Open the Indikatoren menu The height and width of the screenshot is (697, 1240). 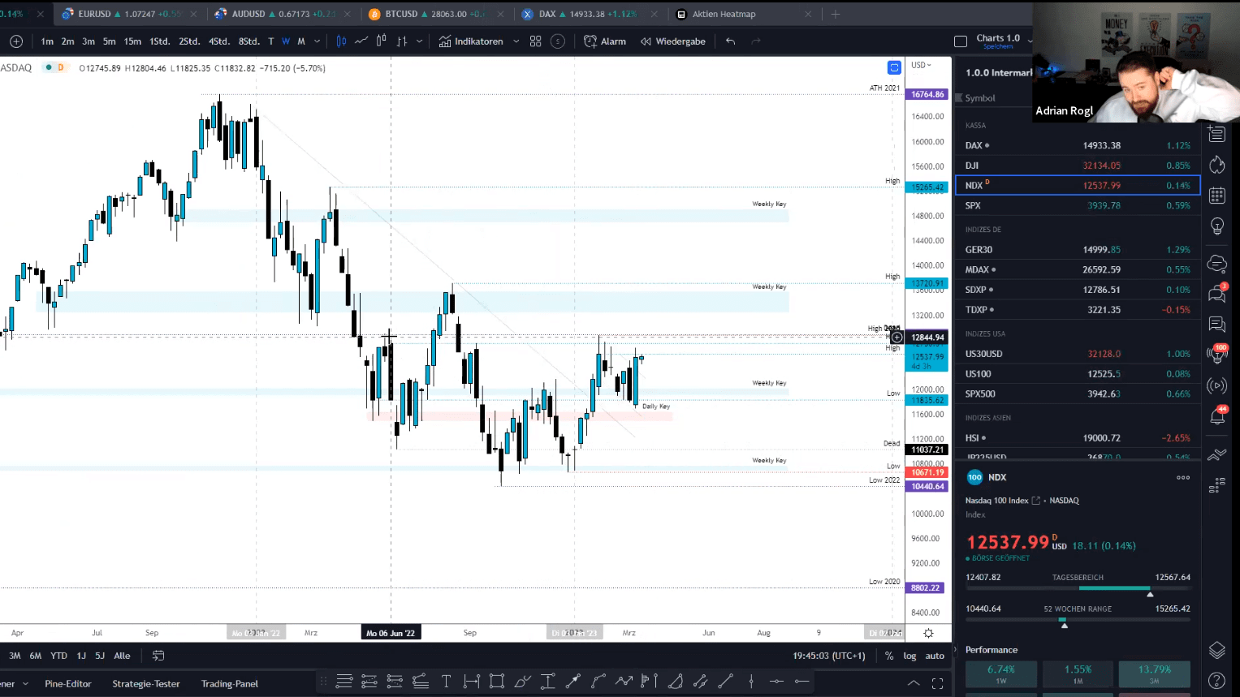coord(471,41)
